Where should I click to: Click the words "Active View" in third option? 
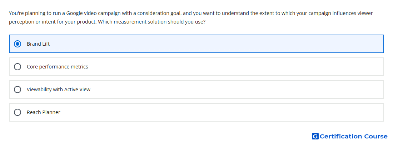[77, 90]
